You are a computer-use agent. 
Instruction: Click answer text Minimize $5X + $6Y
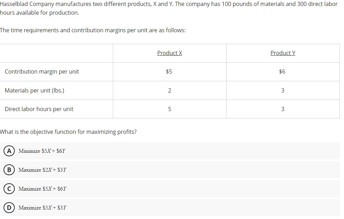(x=42, y=151)
